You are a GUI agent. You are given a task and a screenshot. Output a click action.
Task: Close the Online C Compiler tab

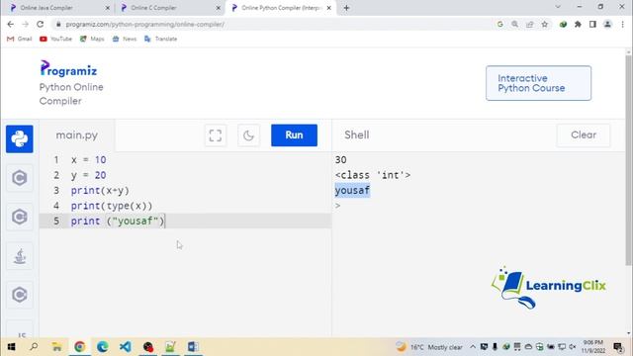tap(218, 8)
